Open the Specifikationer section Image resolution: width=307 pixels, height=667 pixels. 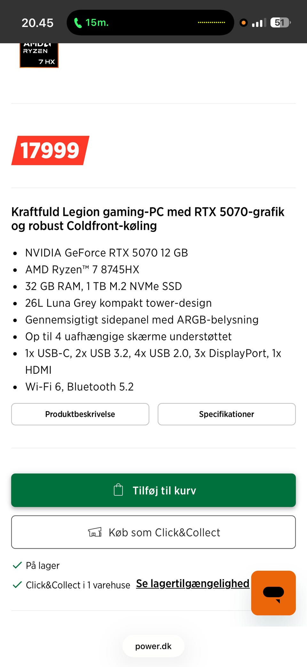pos(226,414)
